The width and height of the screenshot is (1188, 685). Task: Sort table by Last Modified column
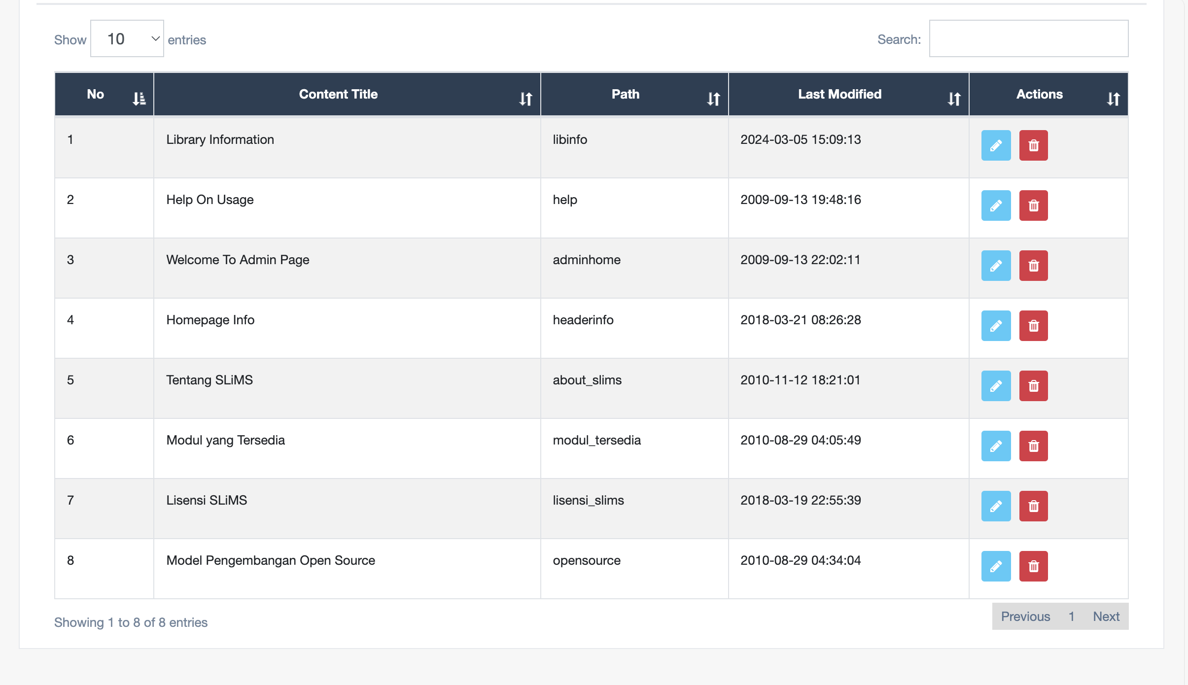point(848,95)
